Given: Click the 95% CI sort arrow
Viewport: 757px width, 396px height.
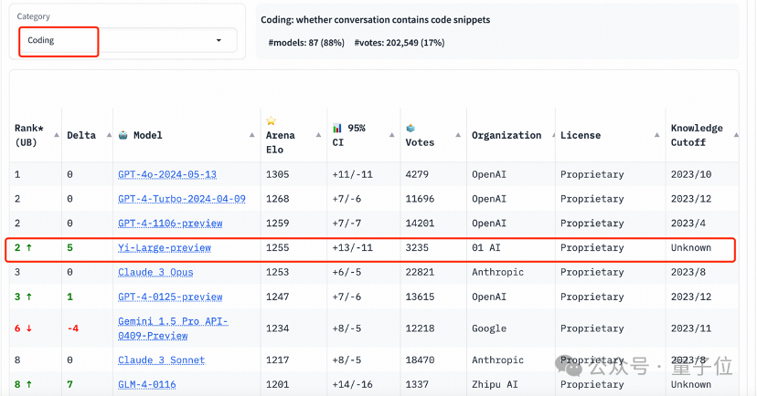Looking at the screenshot, I should pos(392,135).
